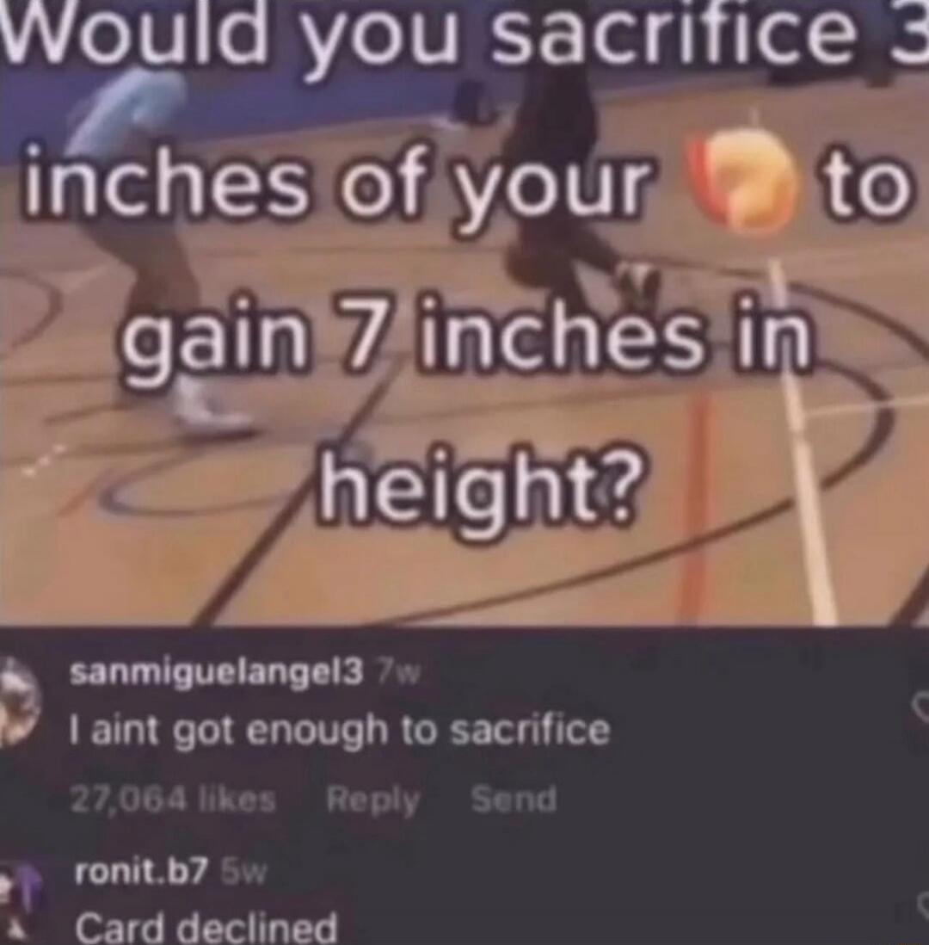Click the 5w timestamp

click(243, 873)
